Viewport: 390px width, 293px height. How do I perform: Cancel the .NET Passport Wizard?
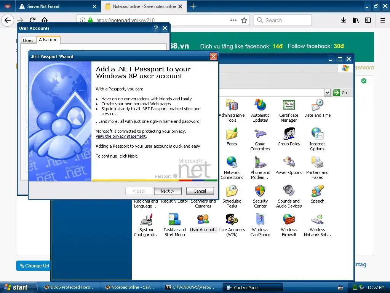(200, 191)
